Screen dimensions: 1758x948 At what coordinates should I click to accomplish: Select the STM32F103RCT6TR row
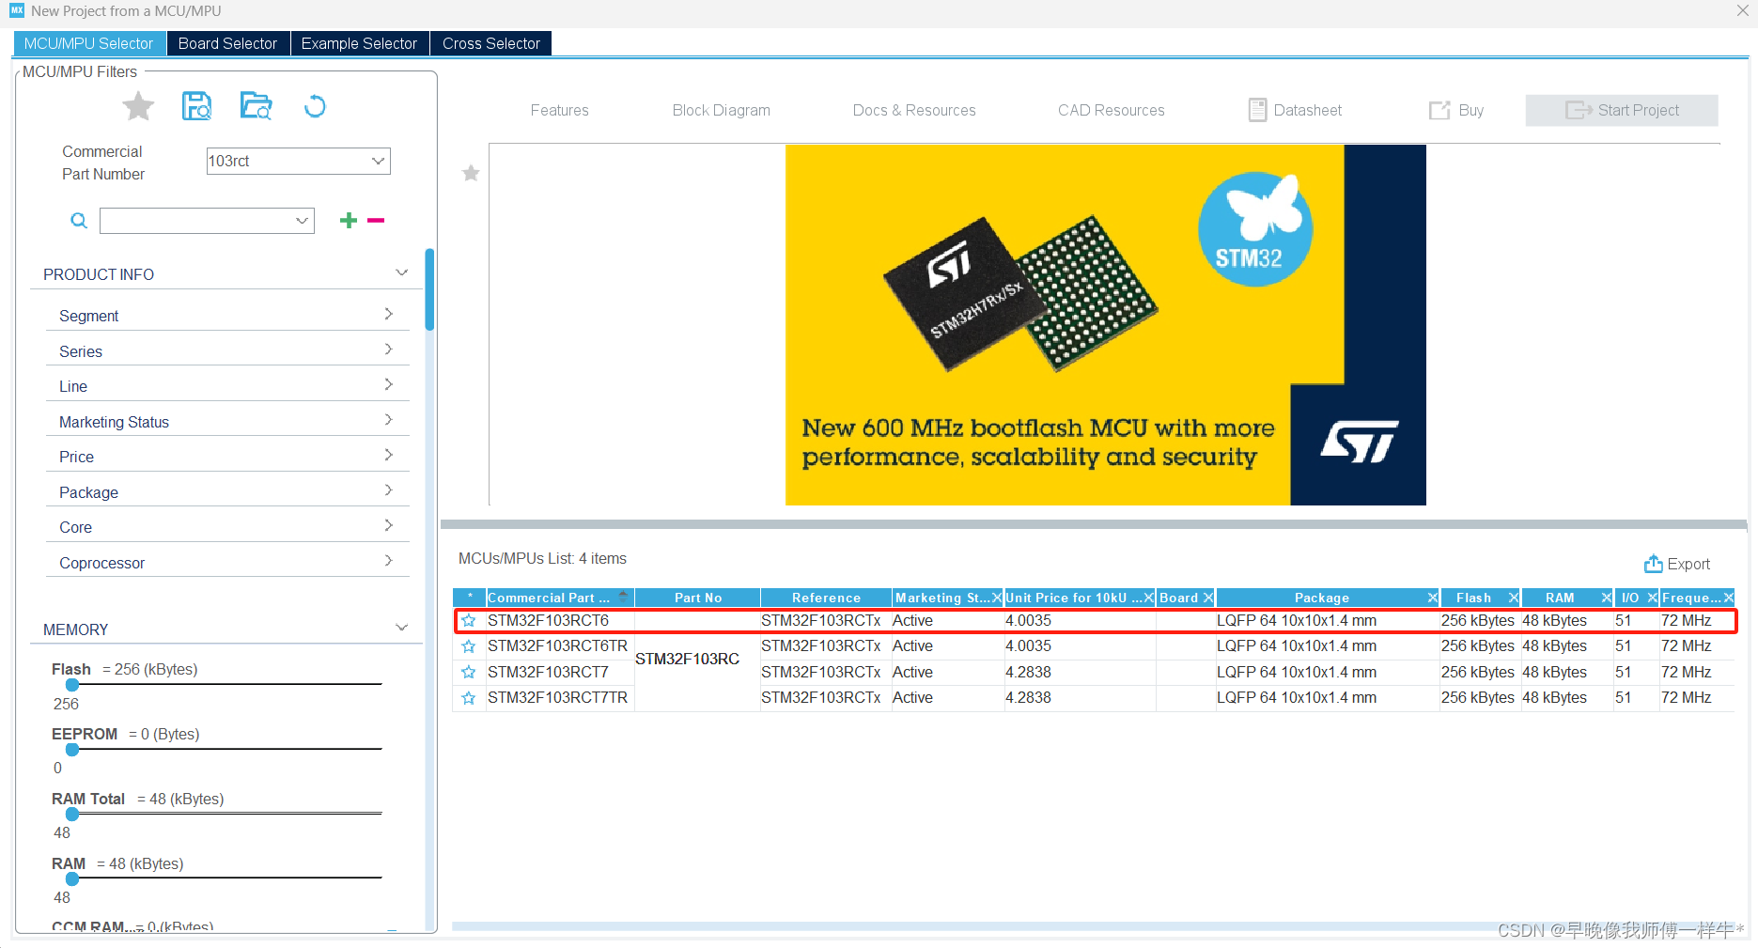[x=1094, y=646]
